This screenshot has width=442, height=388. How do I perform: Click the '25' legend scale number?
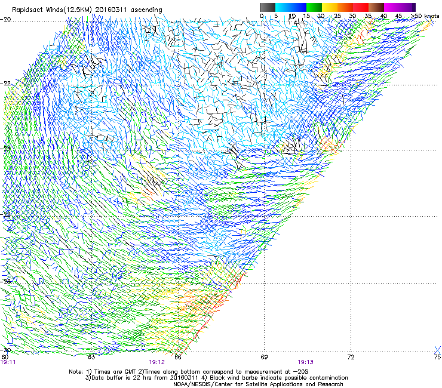(x=337, y=16)
